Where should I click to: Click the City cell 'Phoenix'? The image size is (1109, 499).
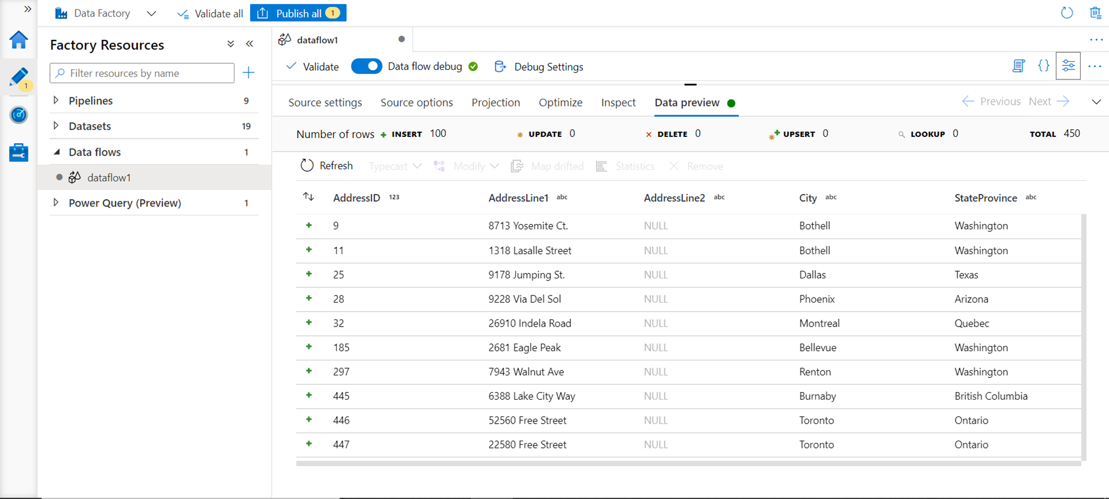817,299
